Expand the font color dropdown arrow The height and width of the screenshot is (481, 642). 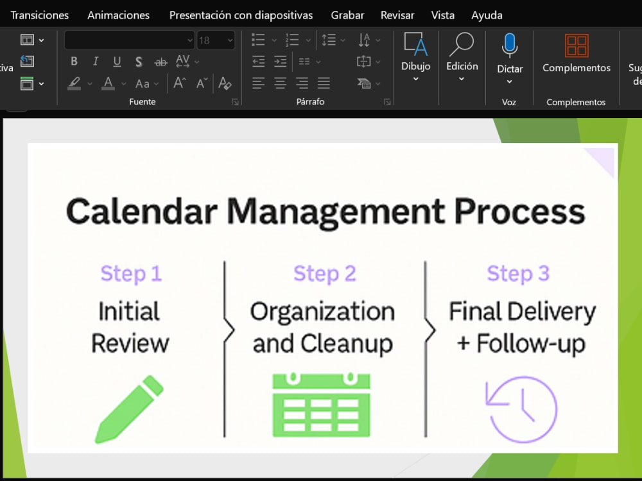point(124,84)
